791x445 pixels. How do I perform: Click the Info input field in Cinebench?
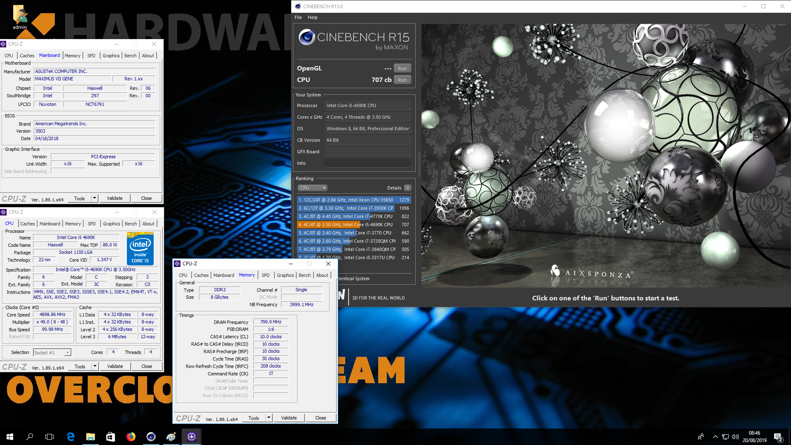pyautogui.click(x=367, y=163)
